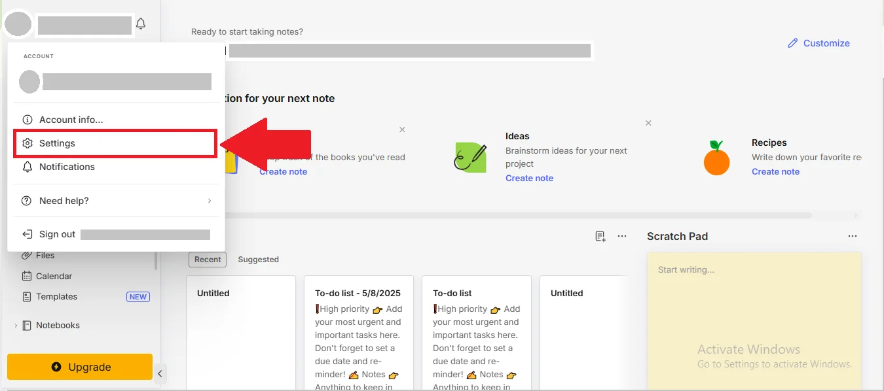Click the new note icon in Notes widget
Image resolution: width=884 pixels, height=391 pixels.
click(600, 236)
